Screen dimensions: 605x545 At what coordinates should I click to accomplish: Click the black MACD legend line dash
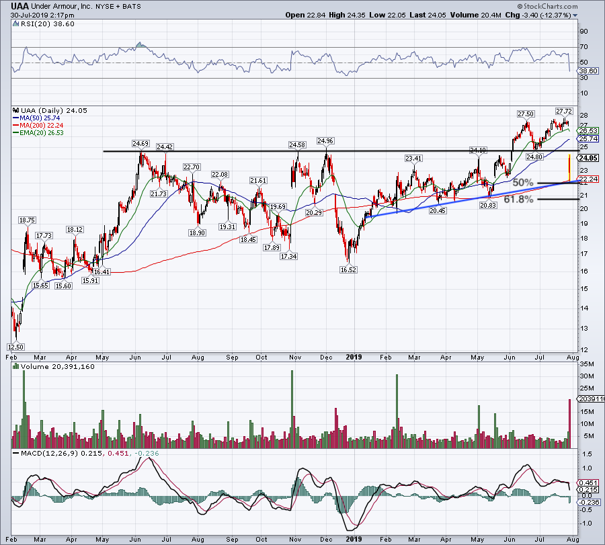[15, 453]
